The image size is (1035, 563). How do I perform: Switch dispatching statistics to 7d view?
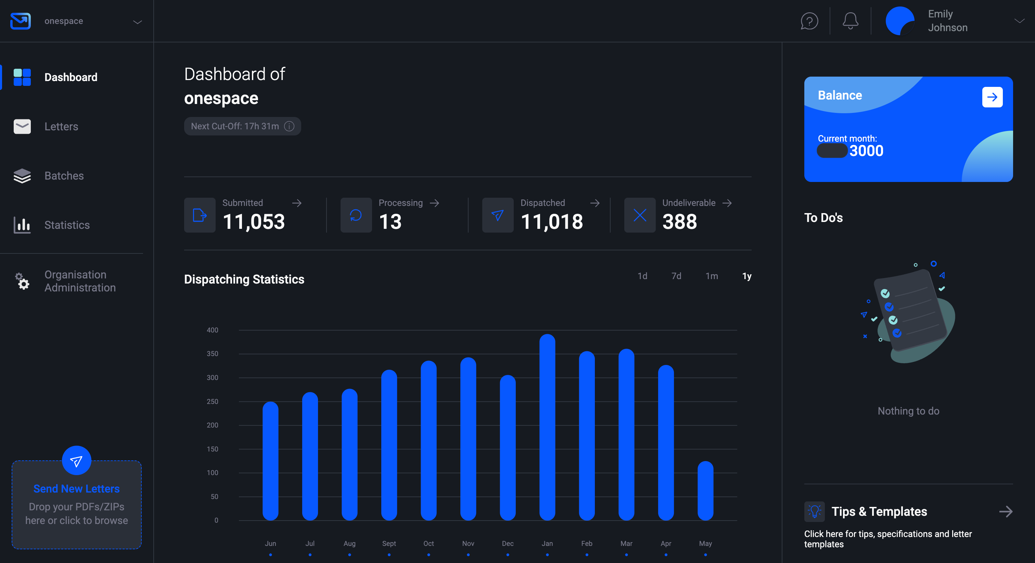[x=677, y=276]
